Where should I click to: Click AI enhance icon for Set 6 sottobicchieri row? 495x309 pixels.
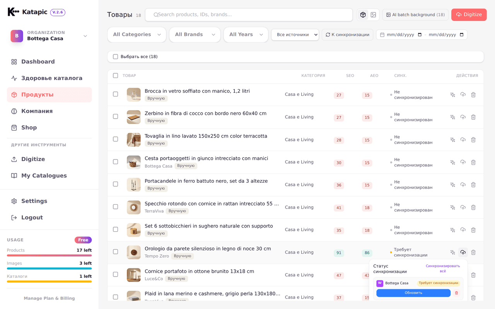452,230
